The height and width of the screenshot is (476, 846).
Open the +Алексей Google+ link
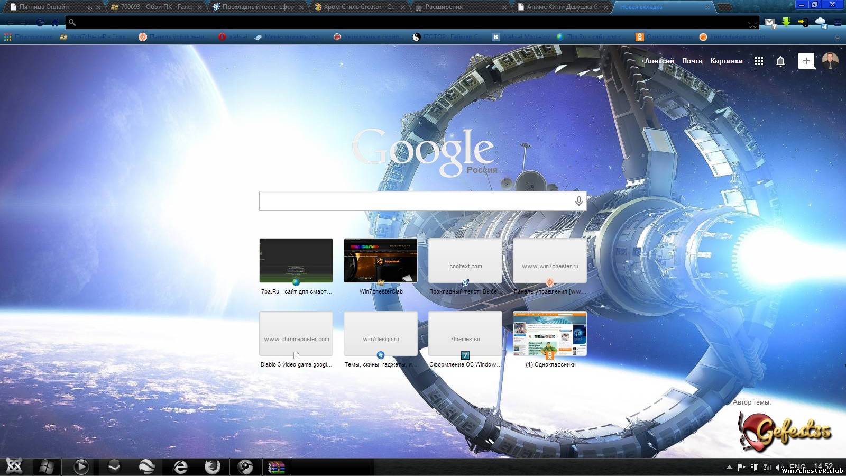click(657, 61)
